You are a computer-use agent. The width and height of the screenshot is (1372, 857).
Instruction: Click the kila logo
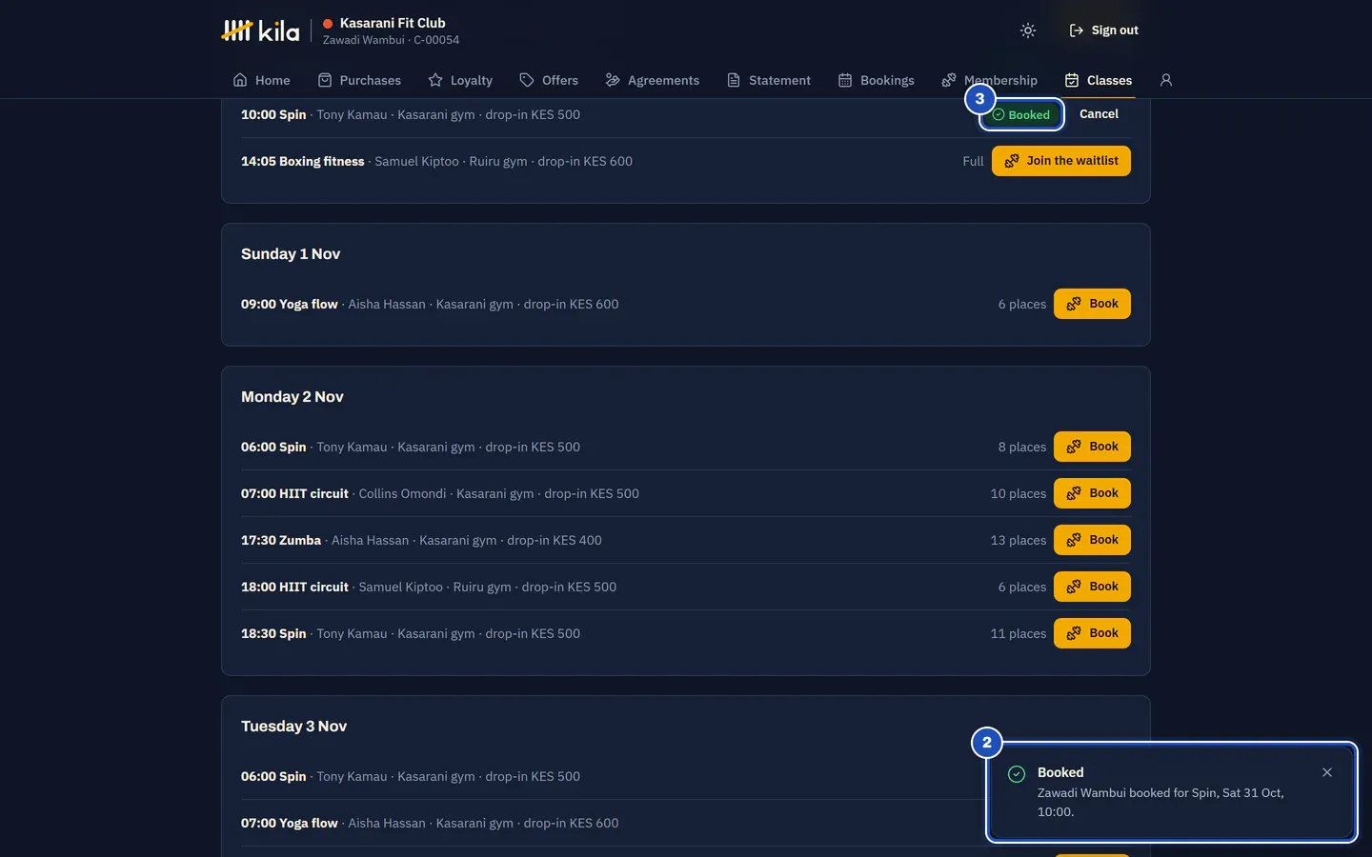pos(260,30)
